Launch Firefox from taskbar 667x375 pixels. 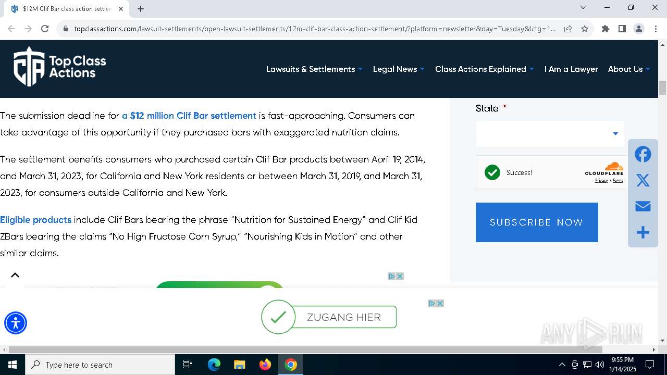coord(265,365)
